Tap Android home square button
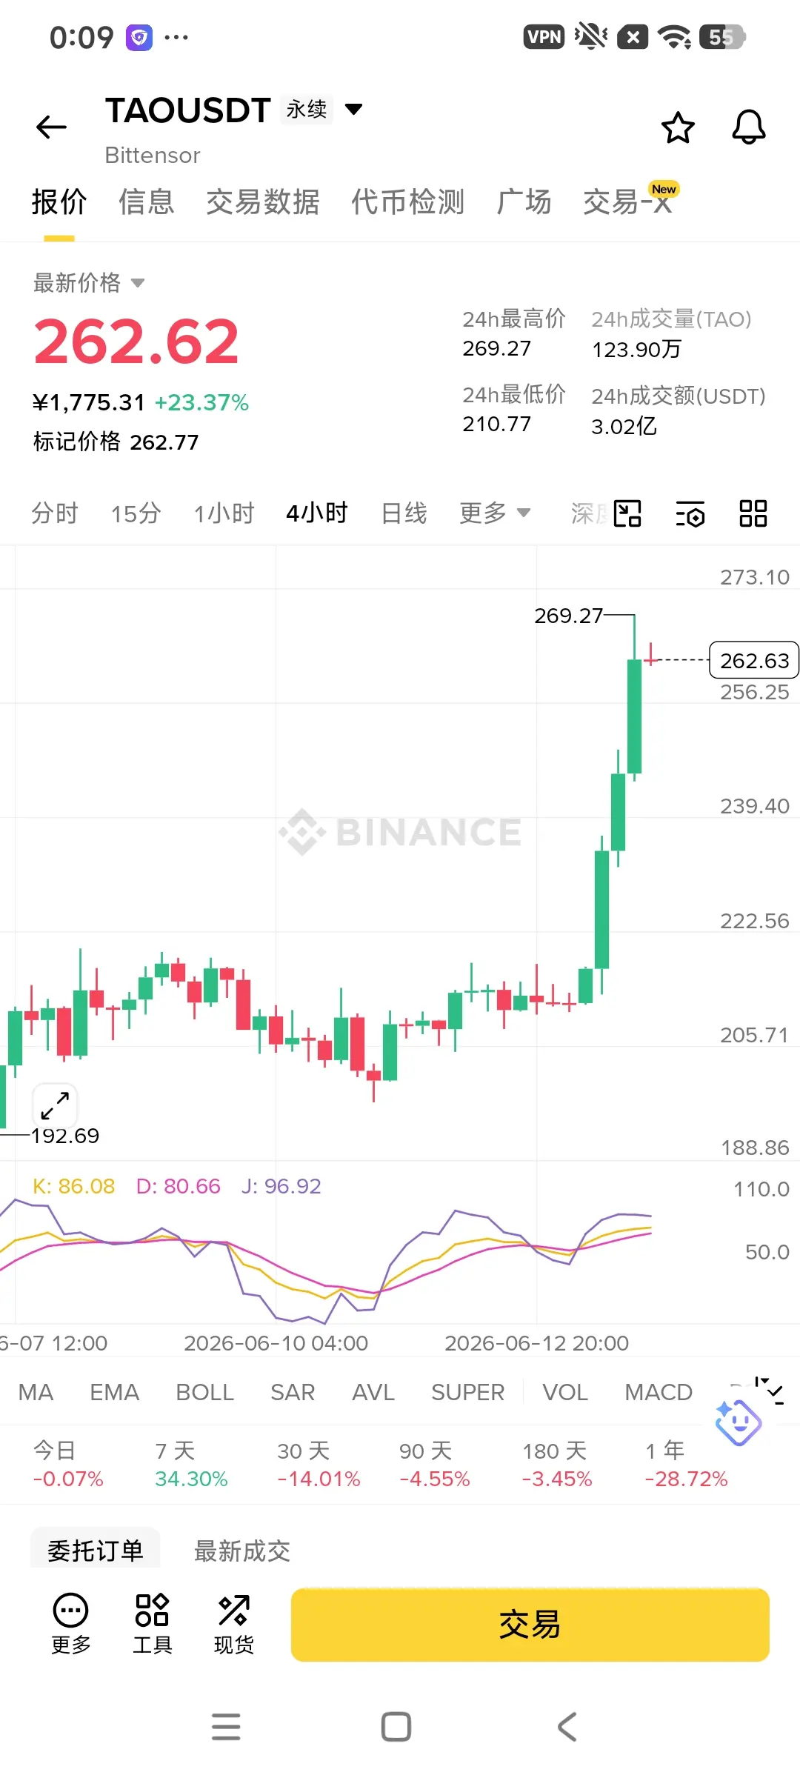This screenshot has width=800, height=1778. click(x=396, y=1726)
